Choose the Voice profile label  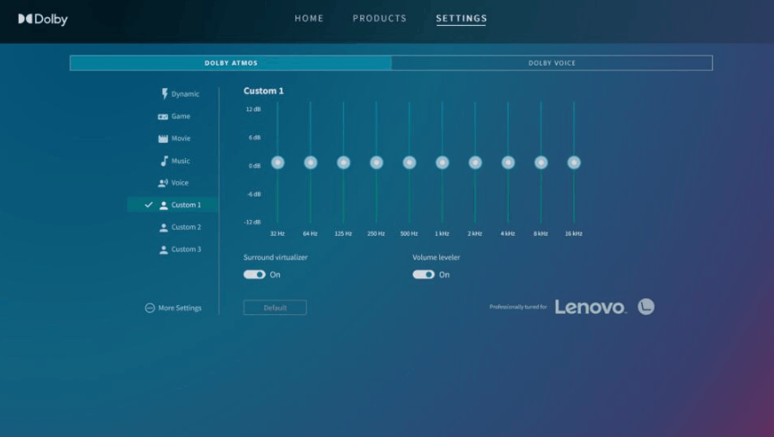click(180, 183)
